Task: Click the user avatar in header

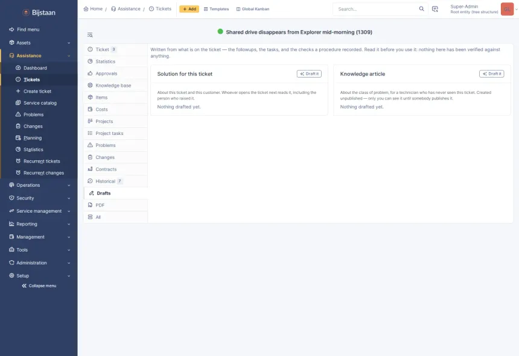Action: point(507,9)
